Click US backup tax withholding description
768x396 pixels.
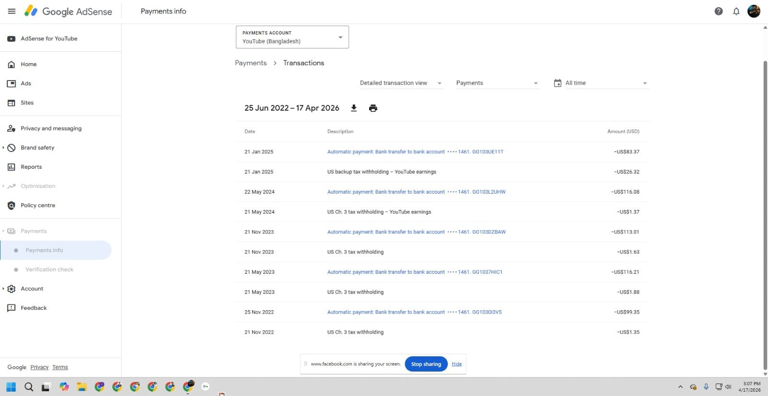click(382, 172)
